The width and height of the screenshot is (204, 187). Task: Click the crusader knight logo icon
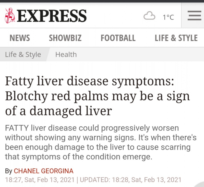click(10, 16)
